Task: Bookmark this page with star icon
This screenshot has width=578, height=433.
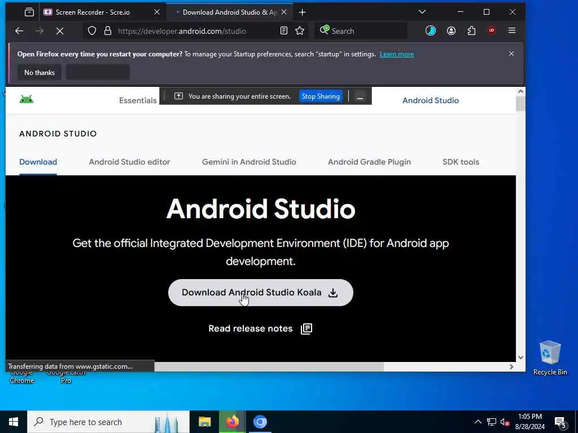Action: point(300,31)
